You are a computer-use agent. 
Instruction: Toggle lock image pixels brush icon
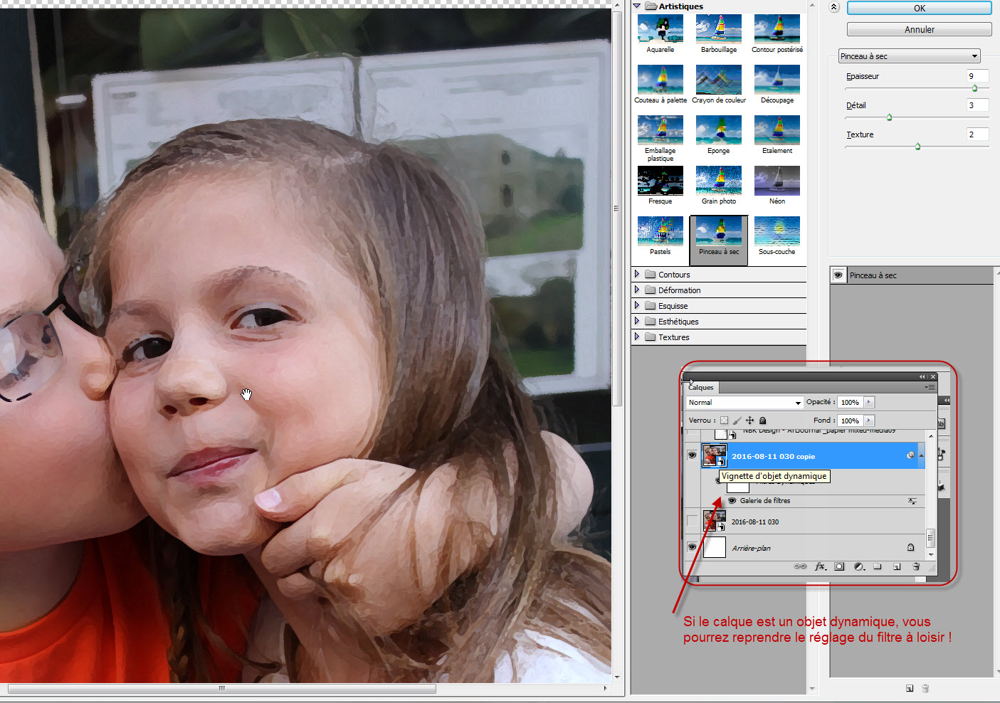pyautogui.click(x=737, y=421)
